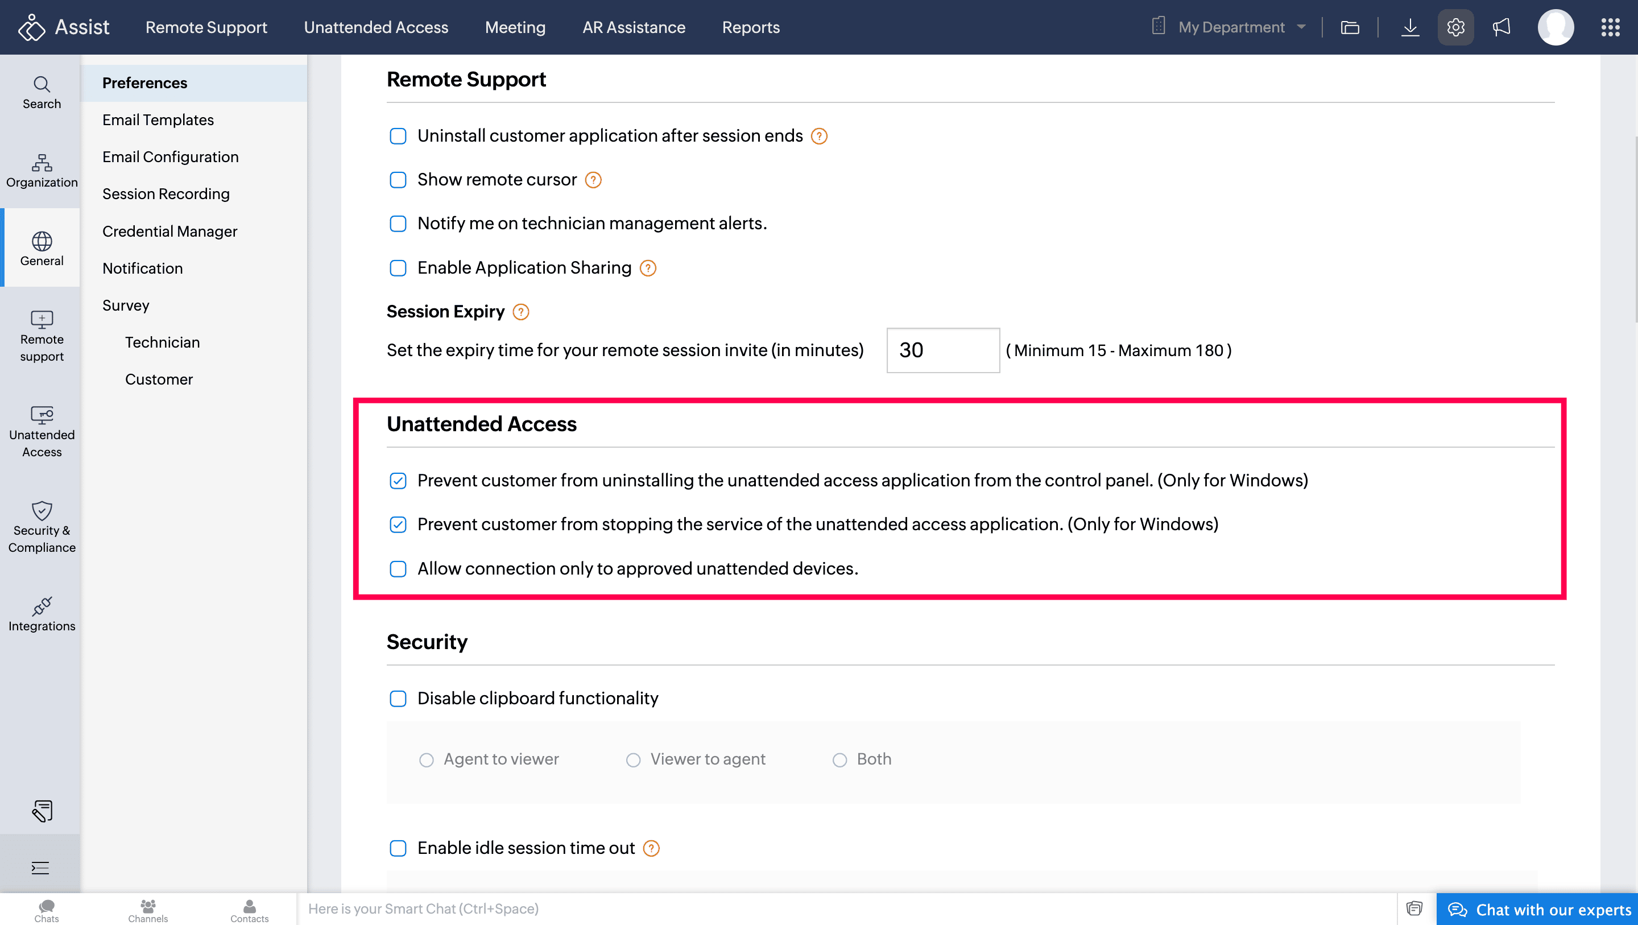The width and height of the screenshot is (1638, 925).
Task: Open the Organization sidebar icon
Action: click(42, 171)
